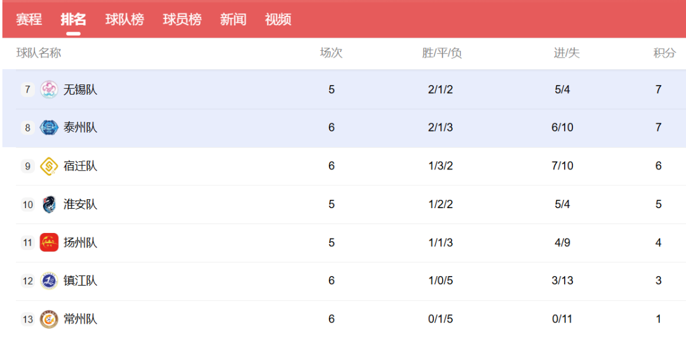
Task: Open the 无锡队 team name
Action: 81,89
